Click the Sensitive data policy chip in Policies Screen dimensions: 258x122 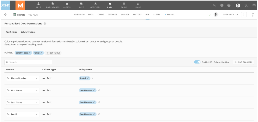point(23,53)
